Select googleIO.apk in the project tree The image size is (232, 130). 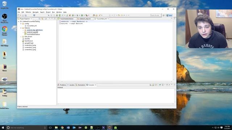pos(29,43)
